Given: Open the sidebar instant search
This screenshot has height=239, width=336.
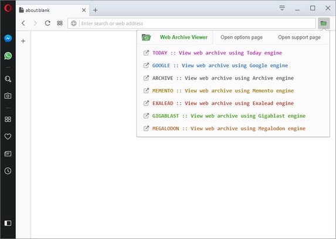Looking at the screenshot, I should coord(8,79).
